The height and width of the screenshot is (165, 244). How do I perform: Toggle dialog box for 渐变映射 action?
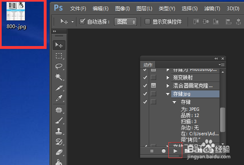point(153,77)
